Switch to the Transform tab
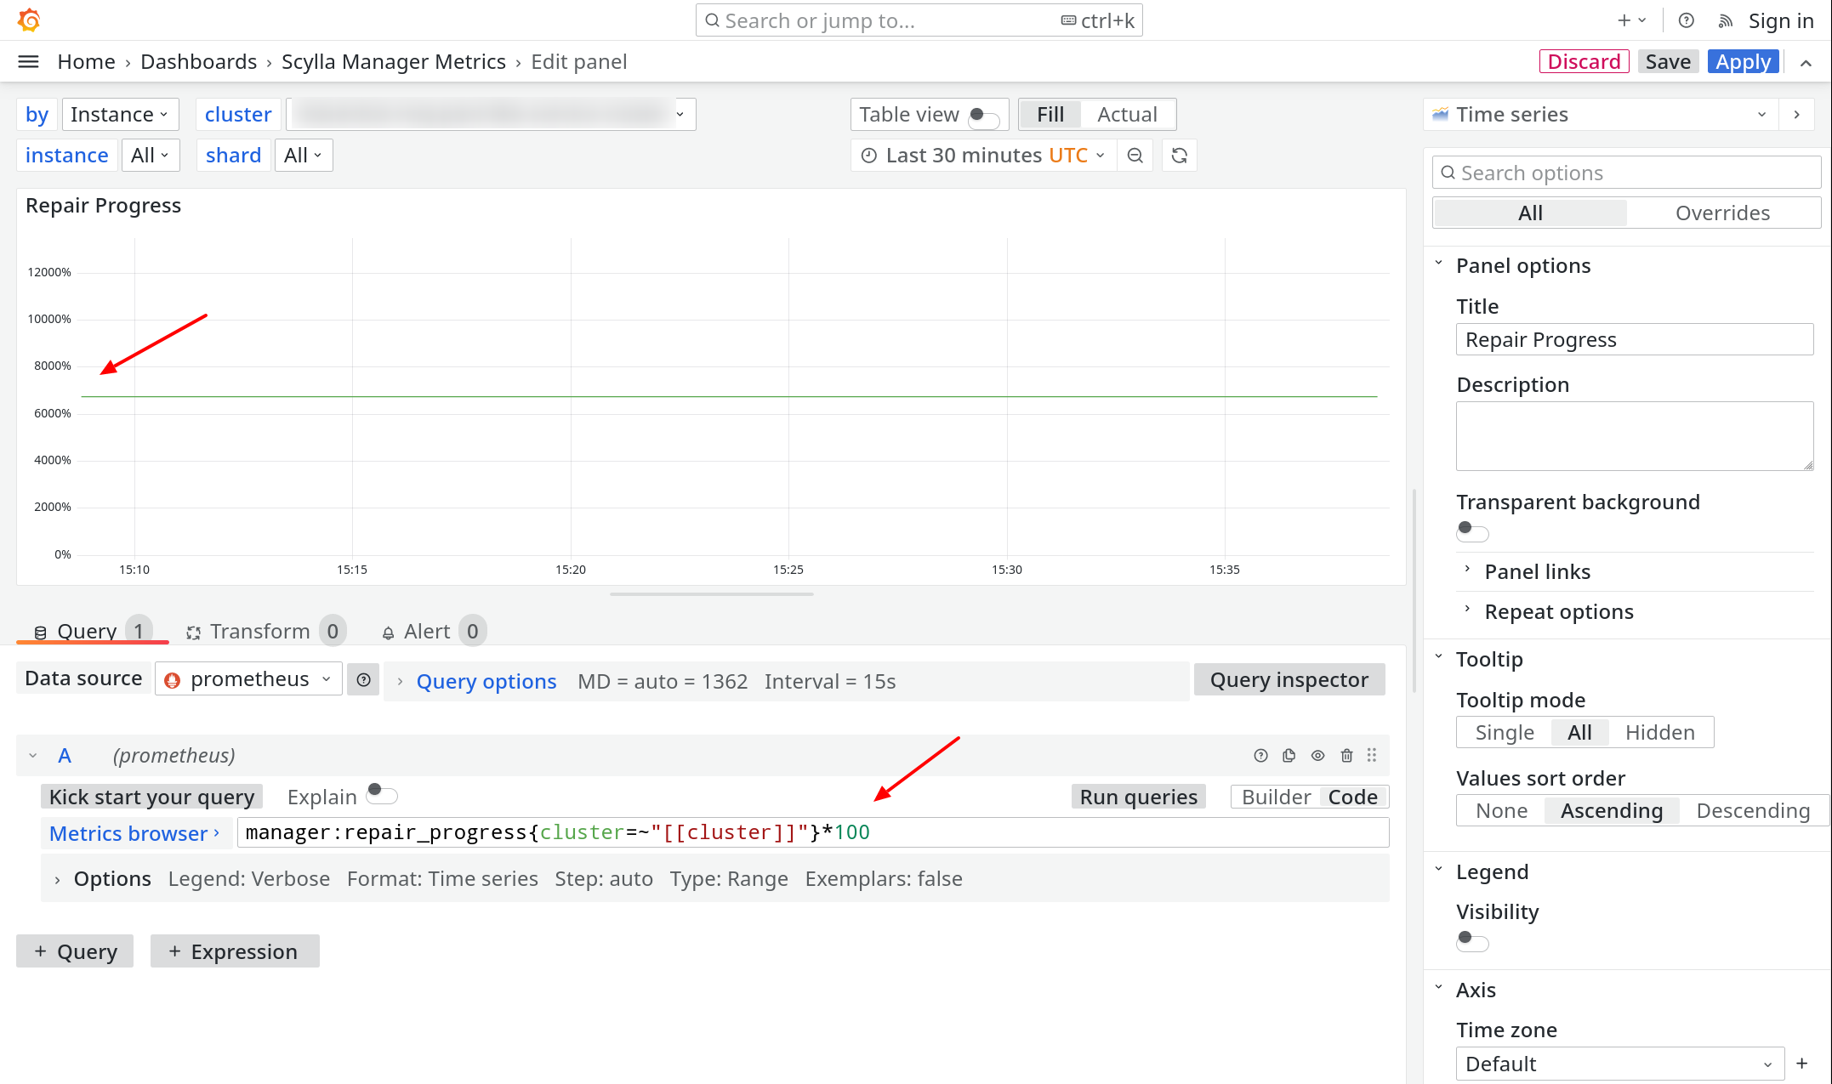 [x=261, y=631]
